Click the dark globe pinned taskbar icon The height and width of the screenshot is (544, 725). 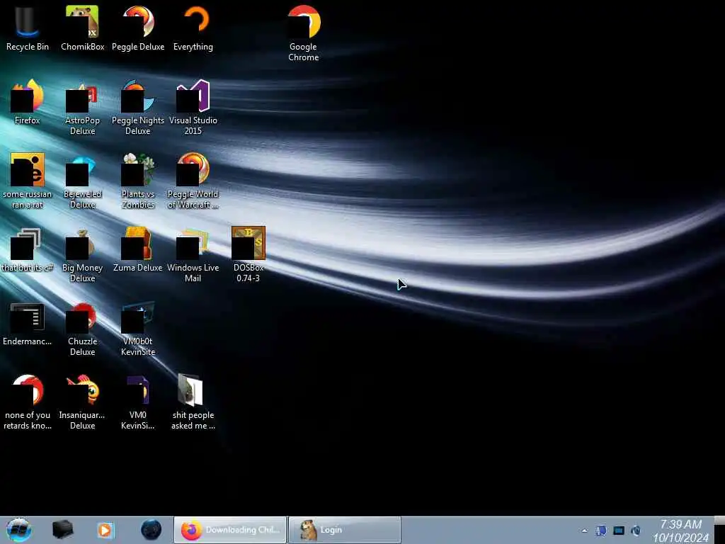point(151,530)
